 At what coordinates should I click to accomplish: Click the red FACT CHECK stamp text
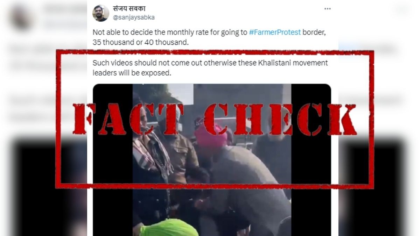coord(214,119)
